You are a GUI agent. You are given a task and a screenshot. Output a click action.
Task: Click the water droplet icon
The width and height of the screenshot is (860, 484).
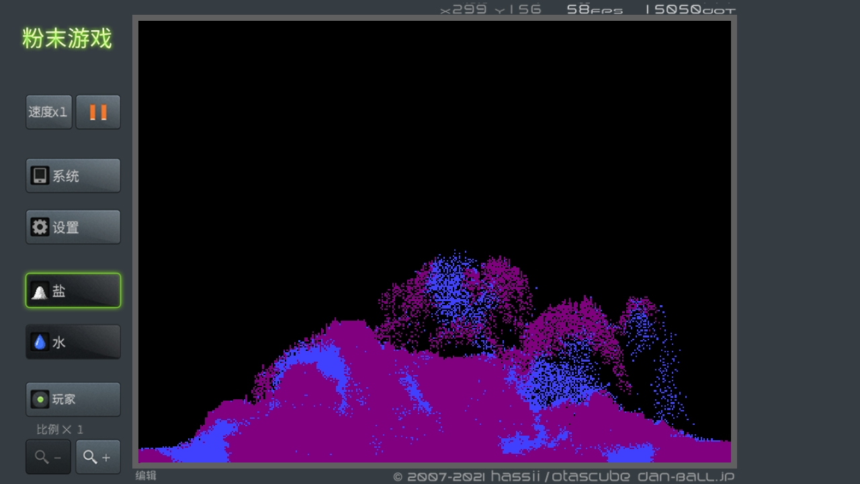click(40, 342)
